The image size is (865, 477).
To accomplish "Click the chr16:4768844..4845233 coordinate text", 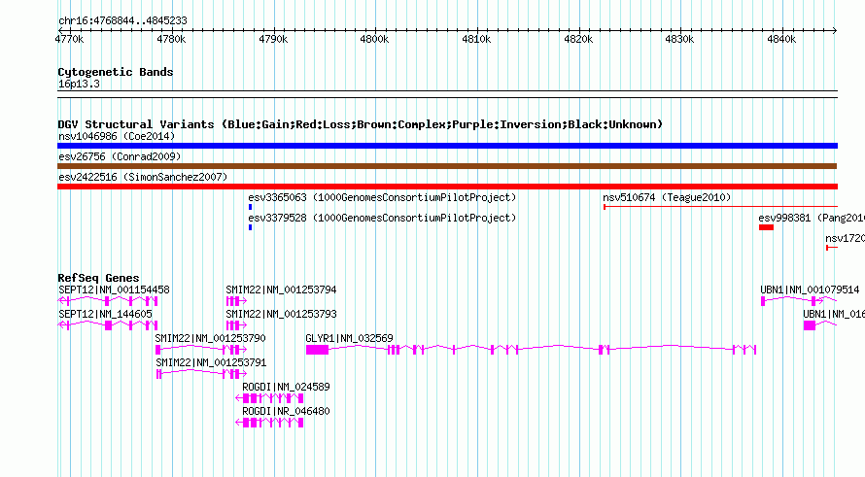I will [x=122, y=20].
